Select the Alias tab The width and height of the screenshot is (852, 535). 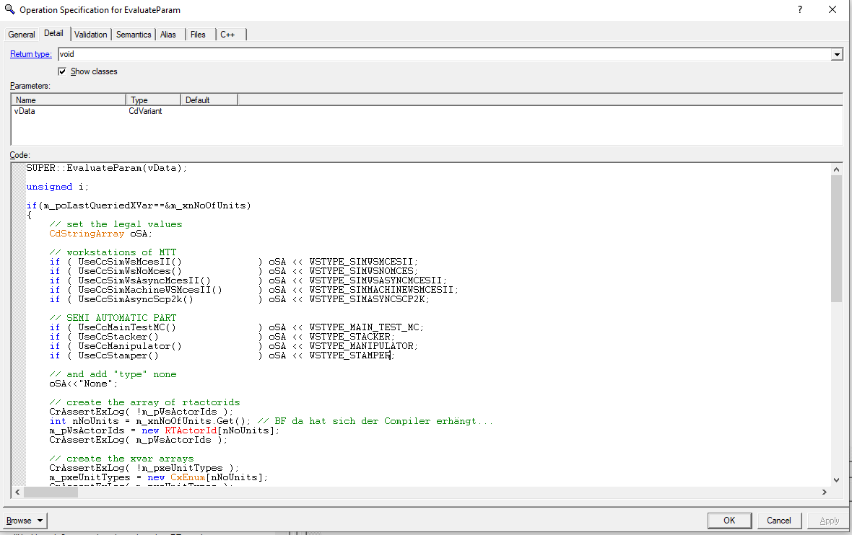pyautogui.click(x=168, y=34)
